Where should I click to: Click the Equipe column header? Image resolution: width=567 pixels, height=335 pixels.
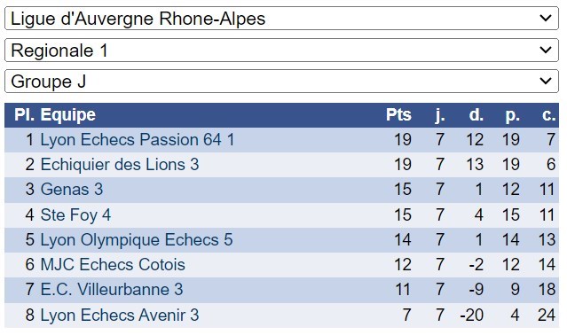pos(68,115)
